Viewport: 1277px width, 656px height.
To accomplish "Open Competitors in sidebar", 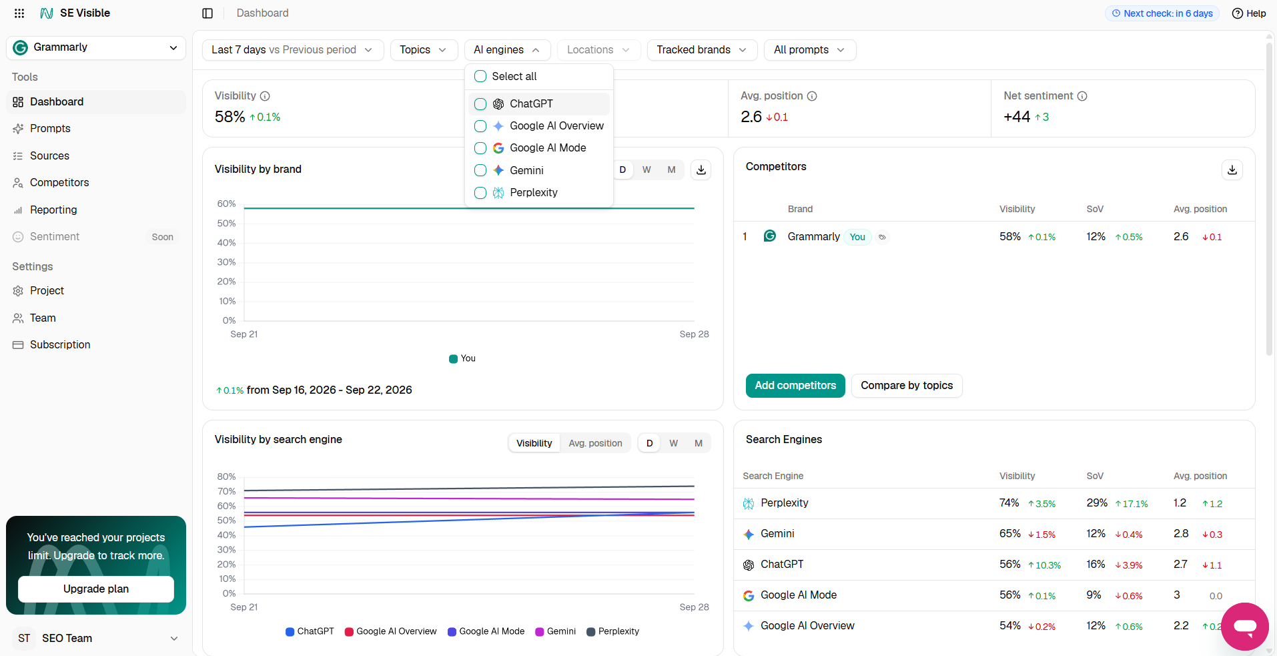I will (x=96, y=183).
